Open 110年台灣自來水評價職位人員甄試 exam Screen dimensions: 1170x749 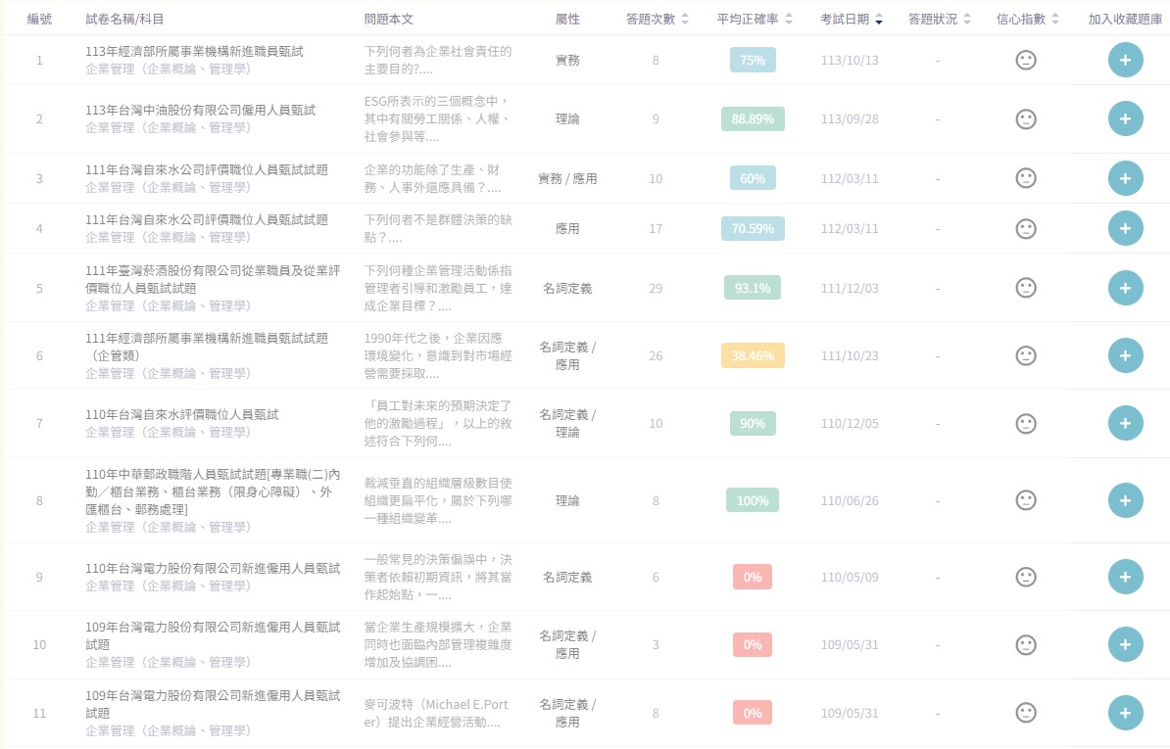point(181,414)
